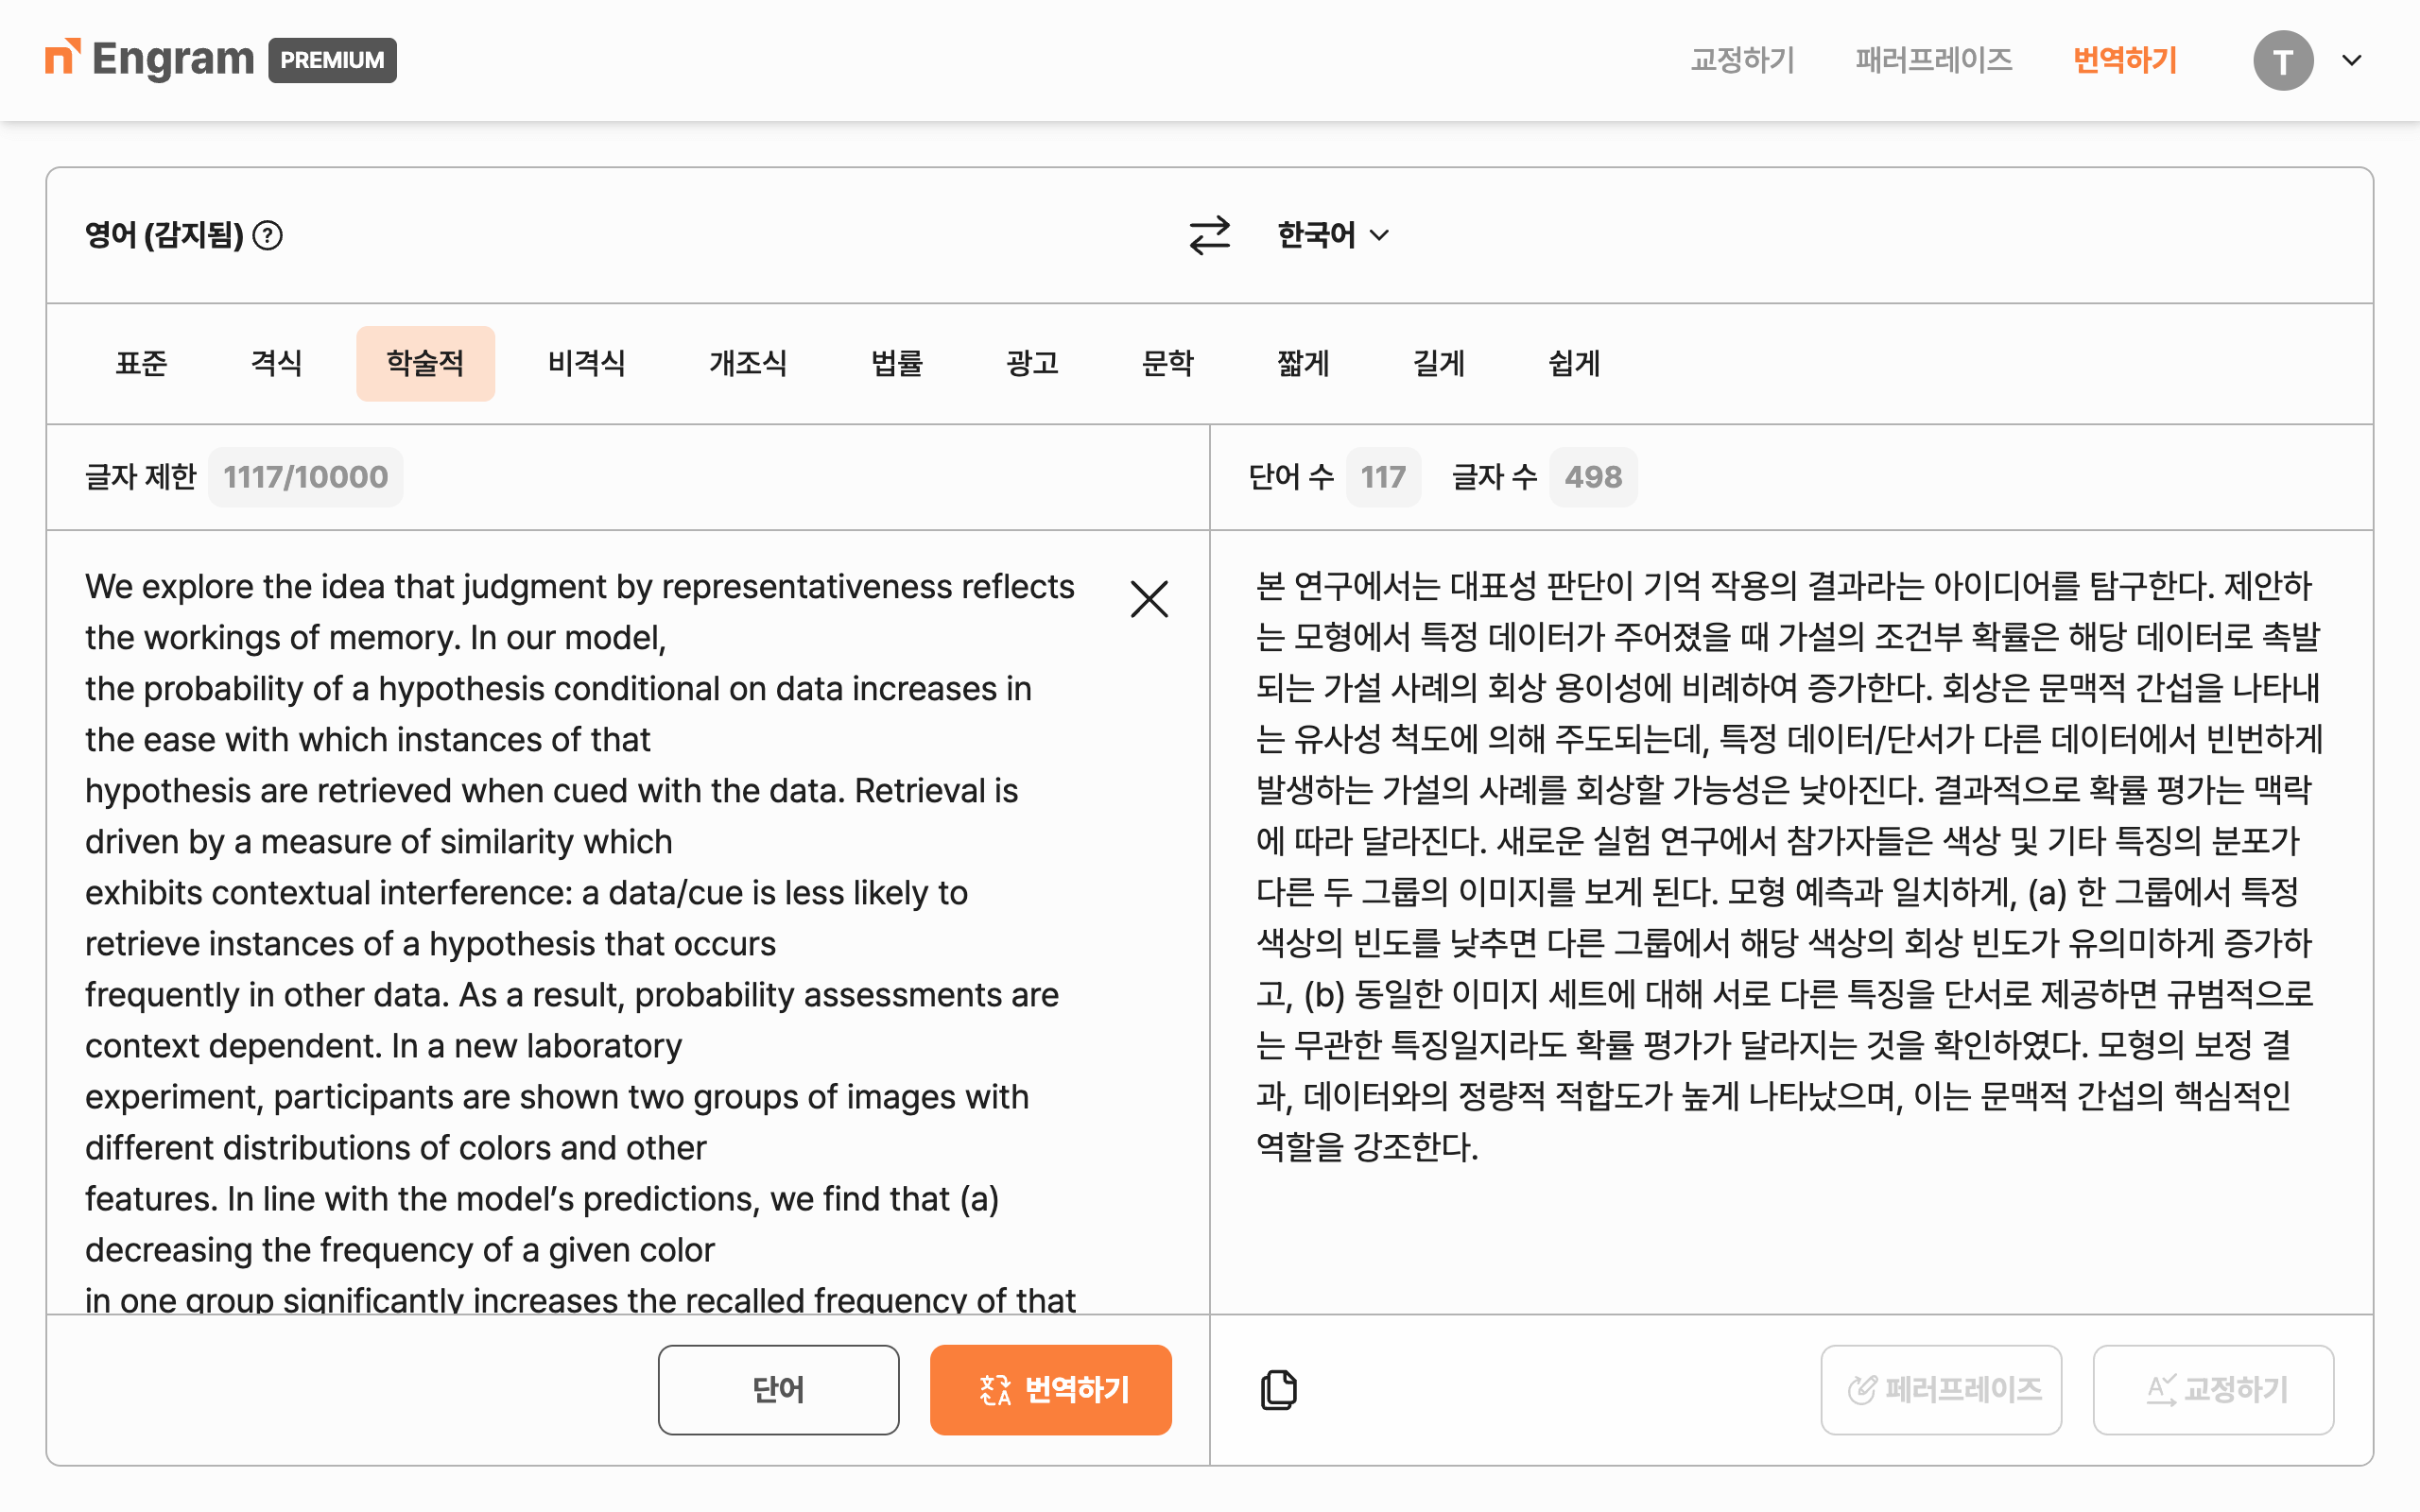Click the 단어 button
The height and width of the screenshot is (1512, 2420).
(x=778, y=1389)
